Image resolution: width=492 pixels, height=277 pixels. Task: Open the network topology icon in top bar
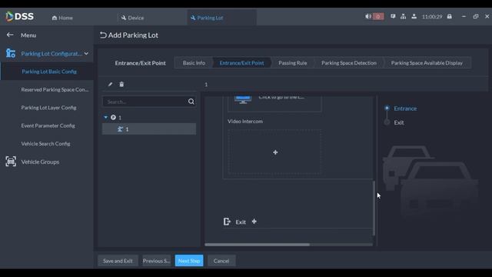pyautogui.click(x=403, y=16)
